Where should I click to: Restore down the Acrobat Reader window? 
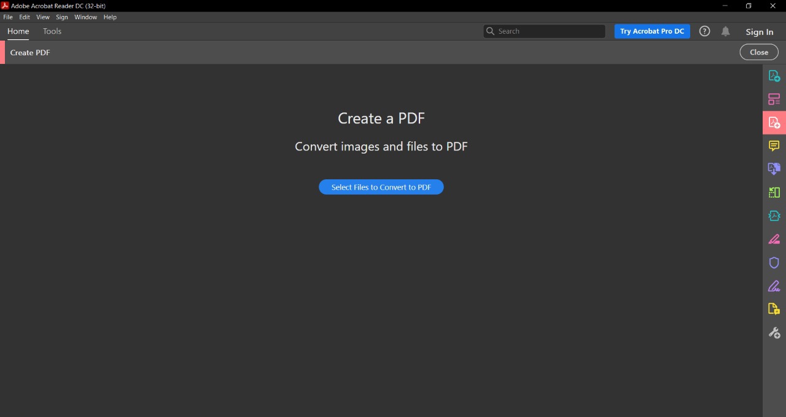click(x=749, y=6)
